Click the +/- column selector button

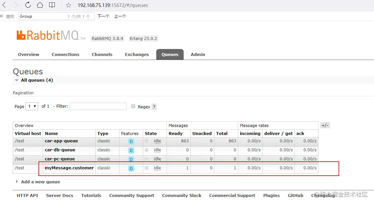point(325,125)
